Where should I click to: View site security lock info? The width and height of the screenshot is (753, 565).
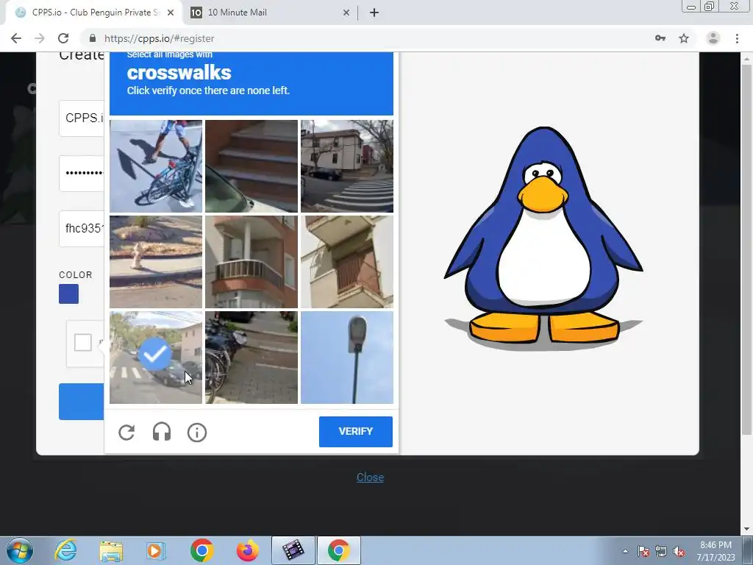click(x=93, y=38)
